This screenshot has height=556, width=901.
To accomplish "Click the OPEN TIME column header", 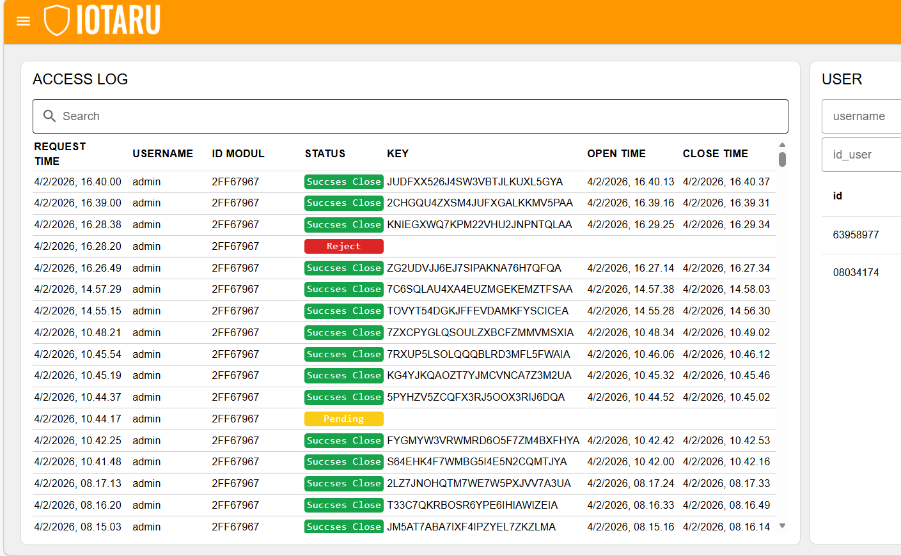I will pos(616,153).
